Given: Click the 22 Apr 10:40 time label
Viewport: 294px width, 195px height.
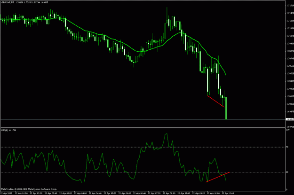Looking at the screenshot, I should [x=228, y=193].
